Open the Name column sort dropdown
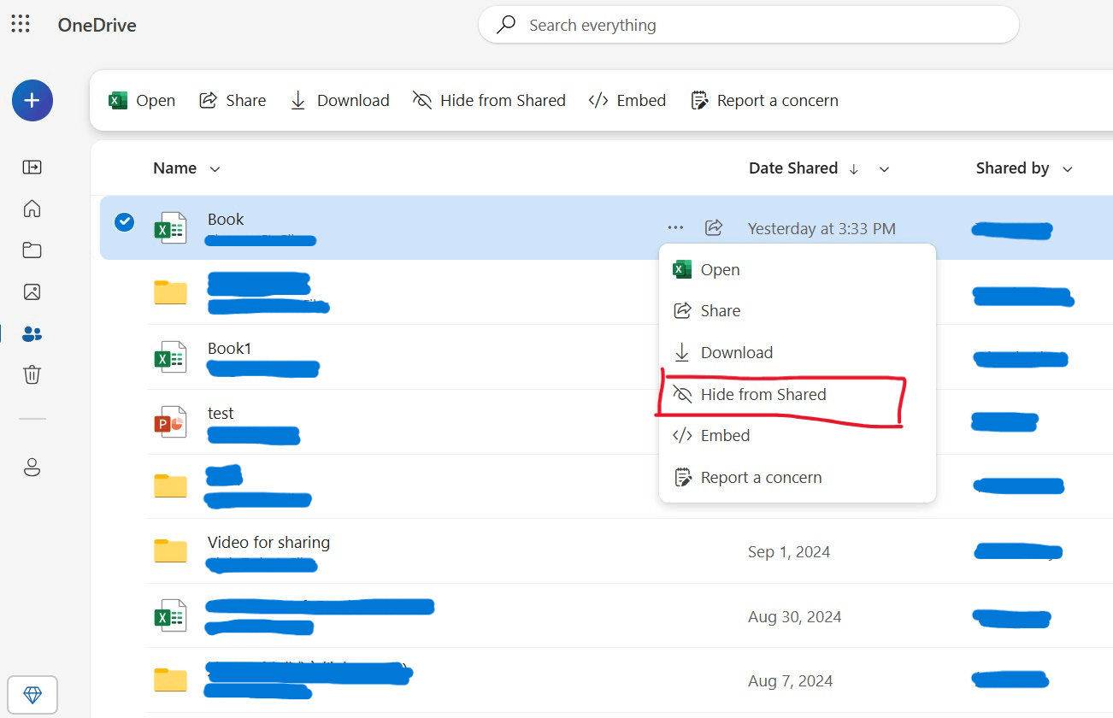The height and width of the screenshot is (718, 1113). tap(214, 168)
